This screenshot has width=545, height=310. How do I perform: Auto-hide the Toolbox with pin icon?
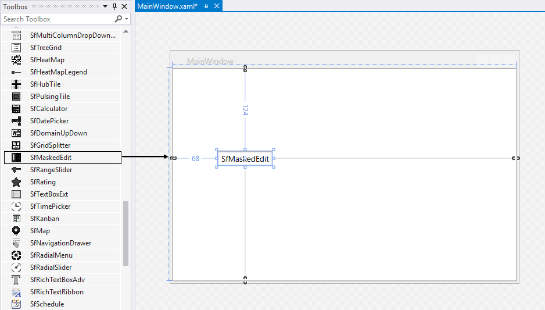pyautogui.click(x=114, y=6)
